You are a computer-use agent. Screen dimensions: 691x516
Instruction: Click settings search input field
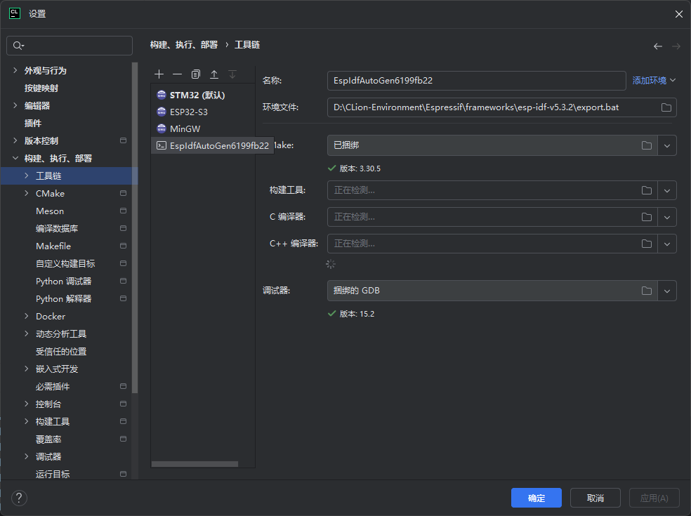(x=70, y=46)
